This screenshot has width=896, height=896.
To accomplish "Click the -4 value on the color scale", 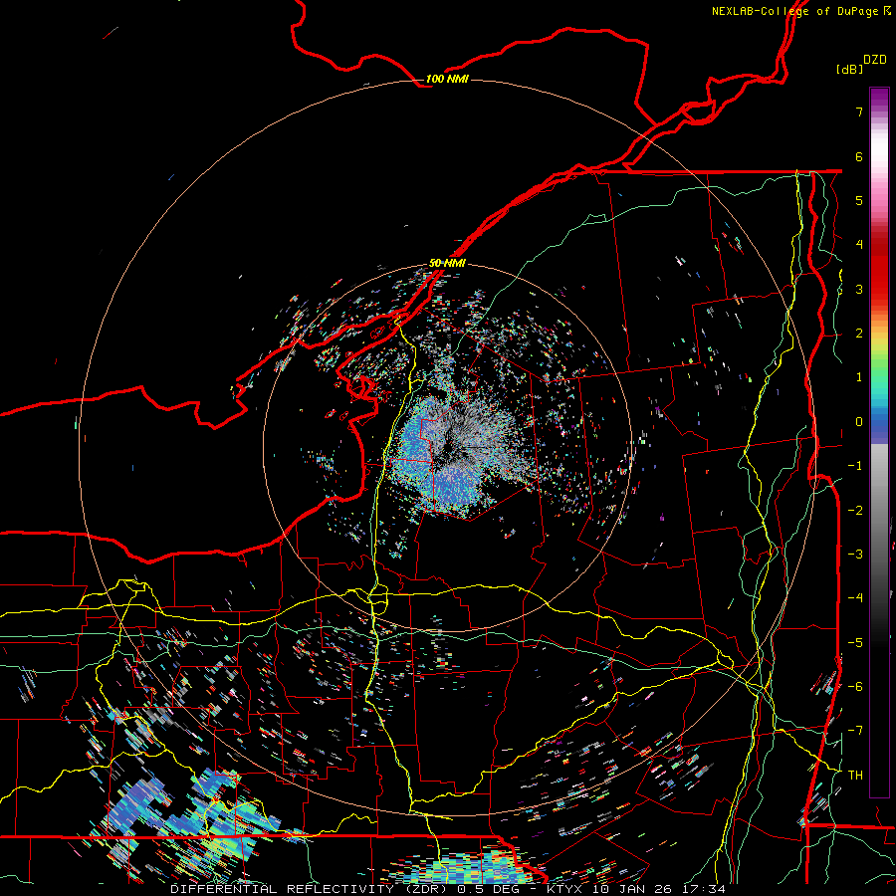I will tap(855, 598).
